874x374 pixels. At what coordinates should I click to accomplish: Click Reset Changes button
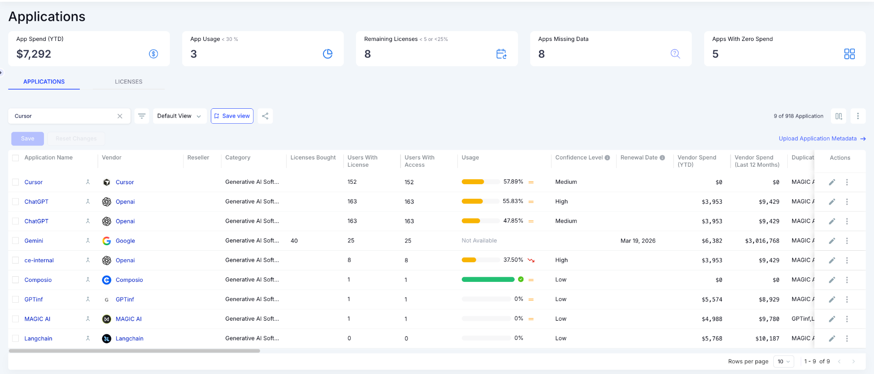pos(76,139)
